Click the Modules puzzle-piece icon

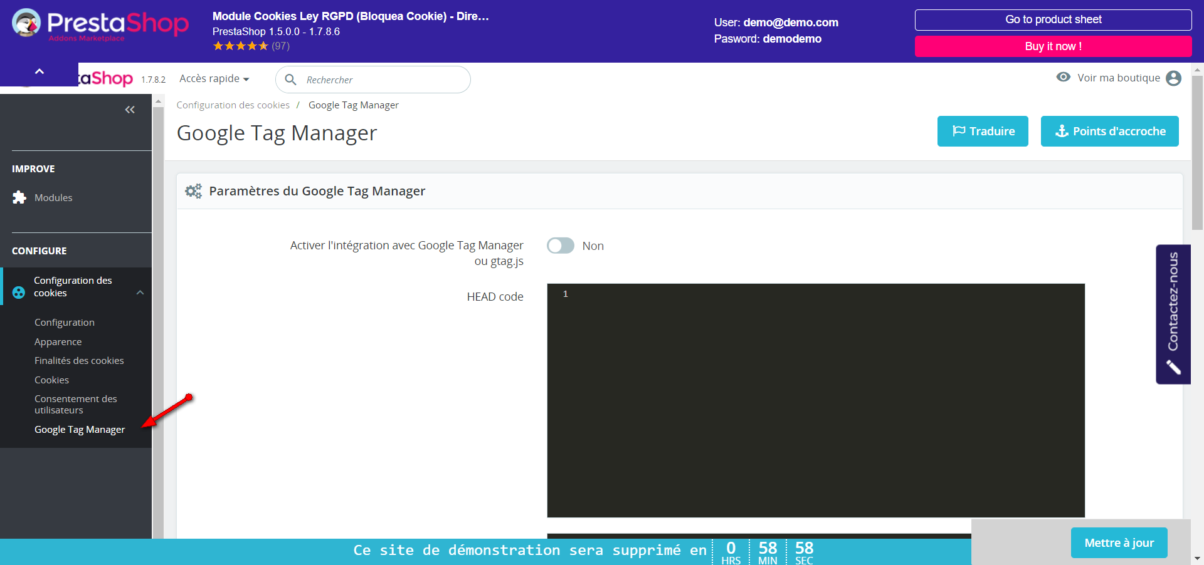[19, 197]
